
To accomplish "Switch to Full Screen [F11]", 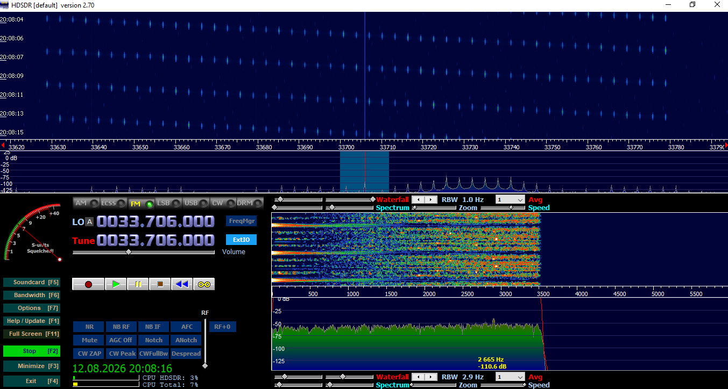I will coord(31,334).
